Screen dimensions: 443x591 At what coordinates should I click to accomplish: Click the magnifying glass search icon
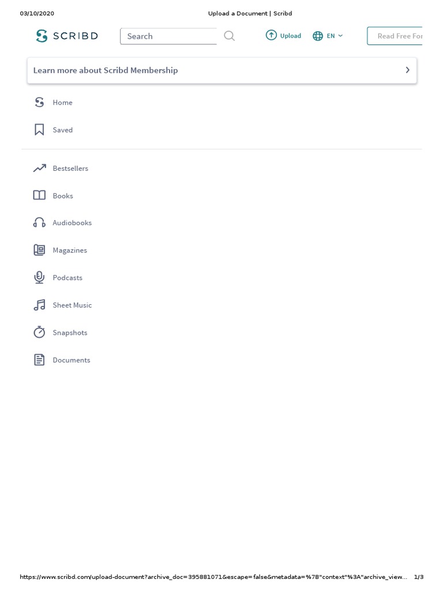coord(229,36)
